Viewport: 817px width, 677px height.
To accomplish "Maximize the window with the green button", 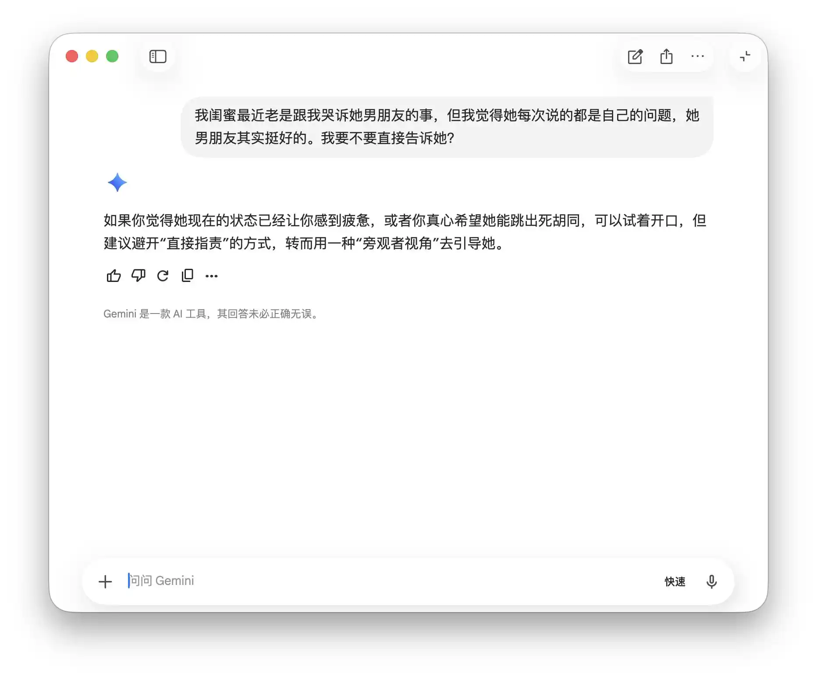I will click(x=112, y=56).
